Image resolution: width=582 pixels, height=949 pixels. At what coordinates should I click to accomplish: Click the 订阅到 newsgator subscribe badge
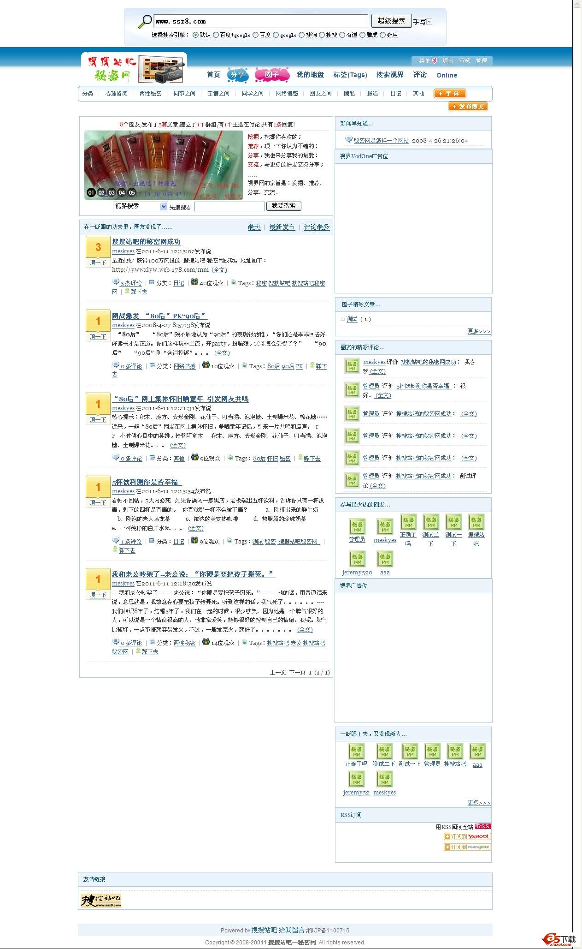[467, 847]
